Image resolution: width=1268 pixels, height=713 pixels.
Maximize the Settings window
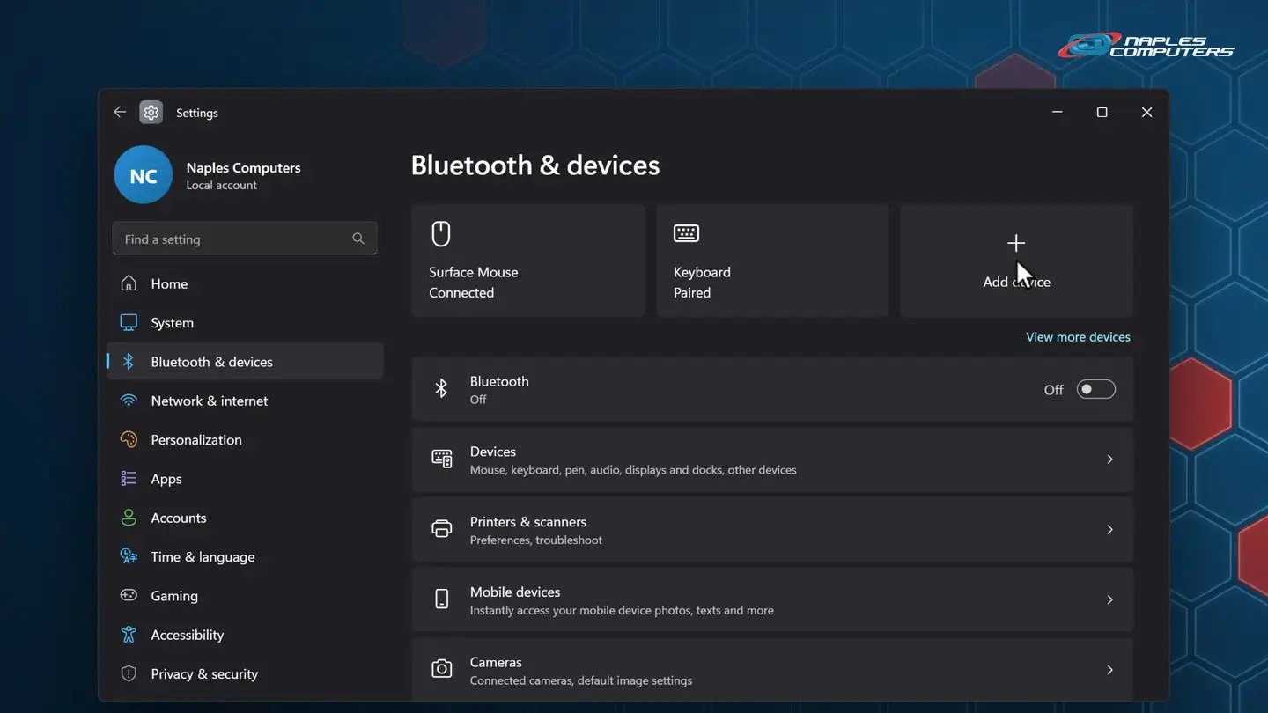pos(1102,112)
